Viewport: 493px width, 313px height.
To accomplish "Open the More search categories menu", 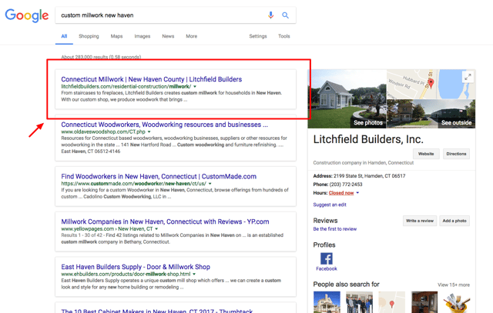I will tap(192, 36).
